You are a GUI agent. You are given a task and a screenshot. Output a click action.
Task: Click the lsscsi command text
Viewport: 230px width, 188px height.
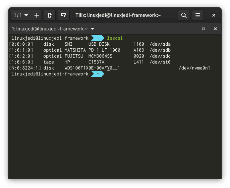click(115, 38)
